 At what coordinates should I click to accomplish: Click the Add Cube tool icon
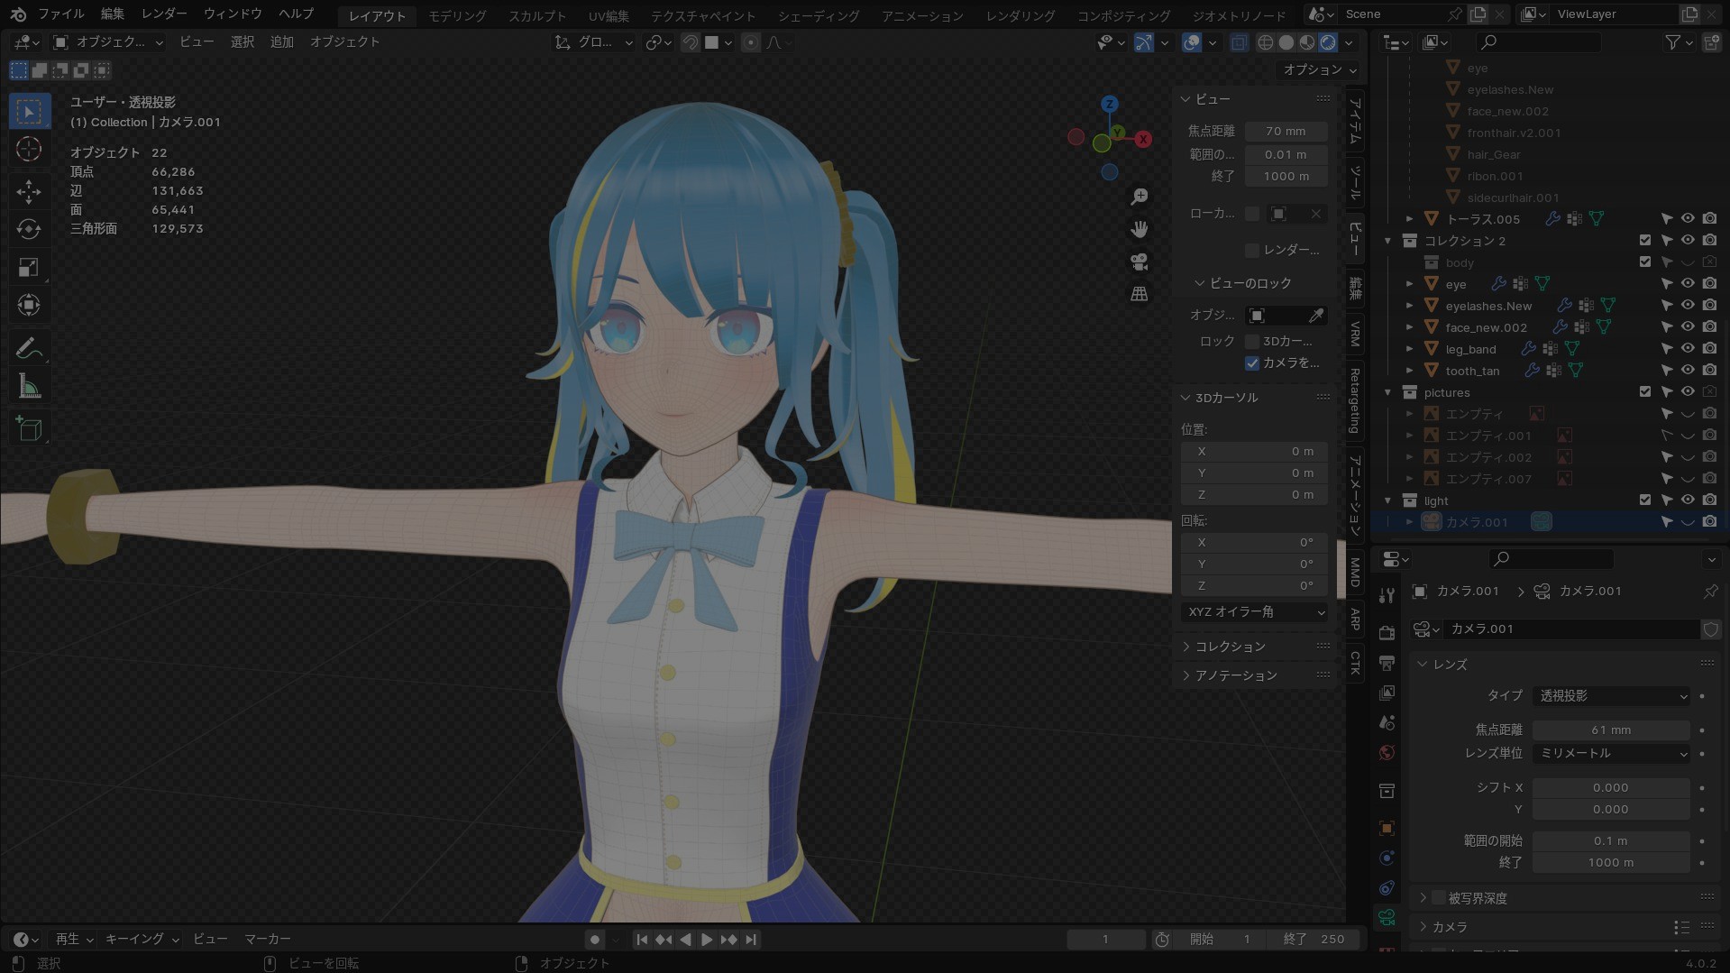[x=29, y=429]
